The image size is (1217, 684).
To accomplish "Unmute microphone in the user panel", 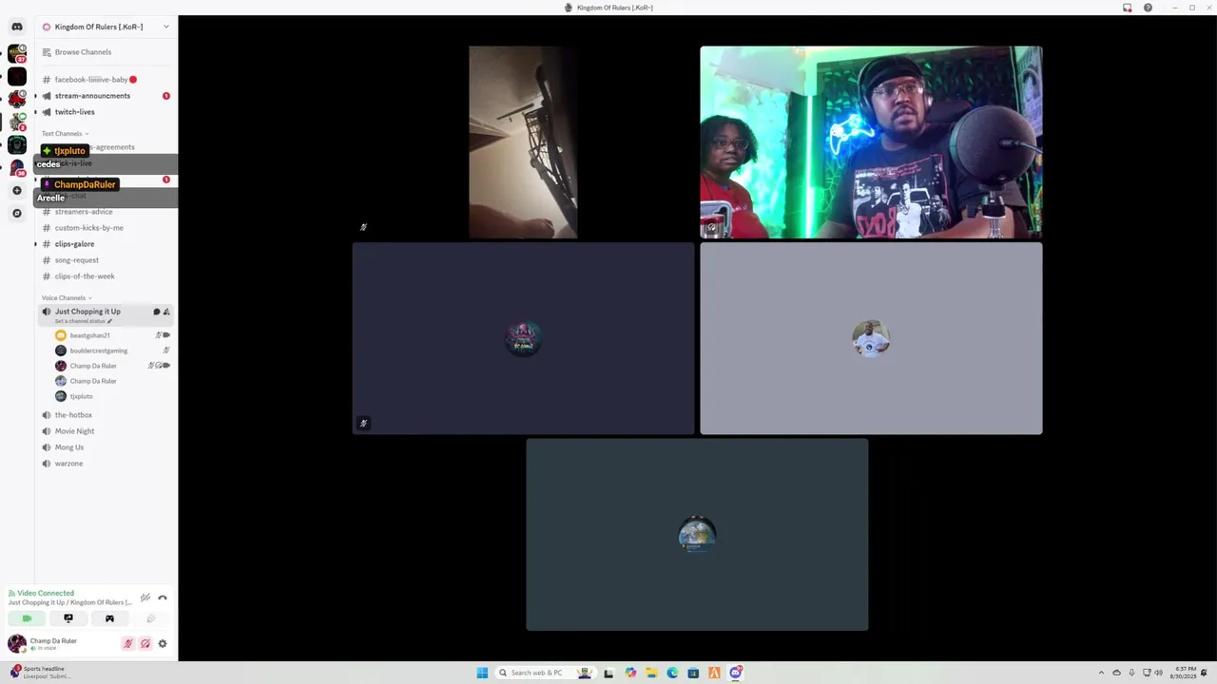I will (127, 643).
